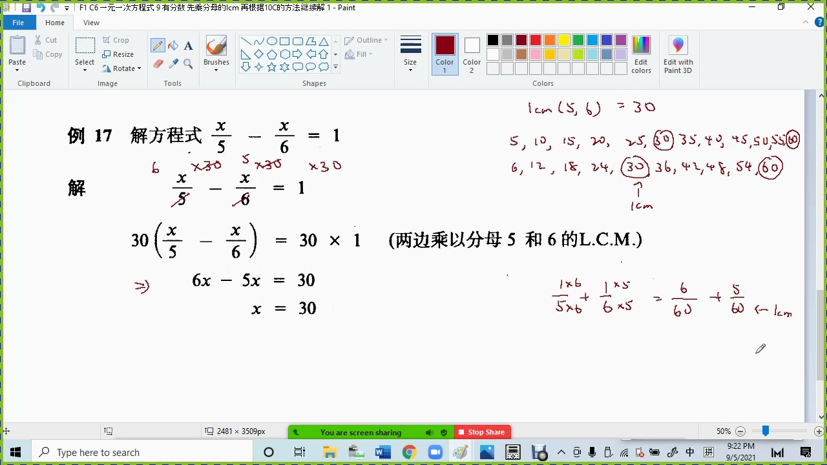This screenshot has width=827, height=465.
Task: Click Stop Share button
Action: [x=482, y=432]
